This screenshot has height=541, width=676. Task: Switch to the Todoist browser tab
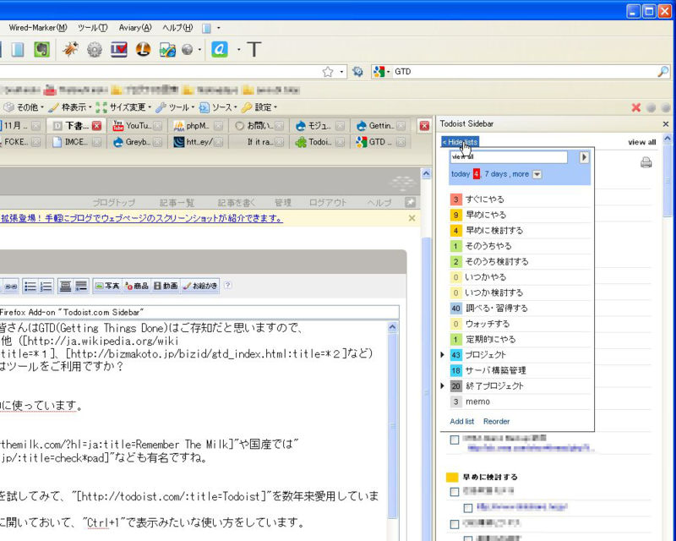pos(320,141)
